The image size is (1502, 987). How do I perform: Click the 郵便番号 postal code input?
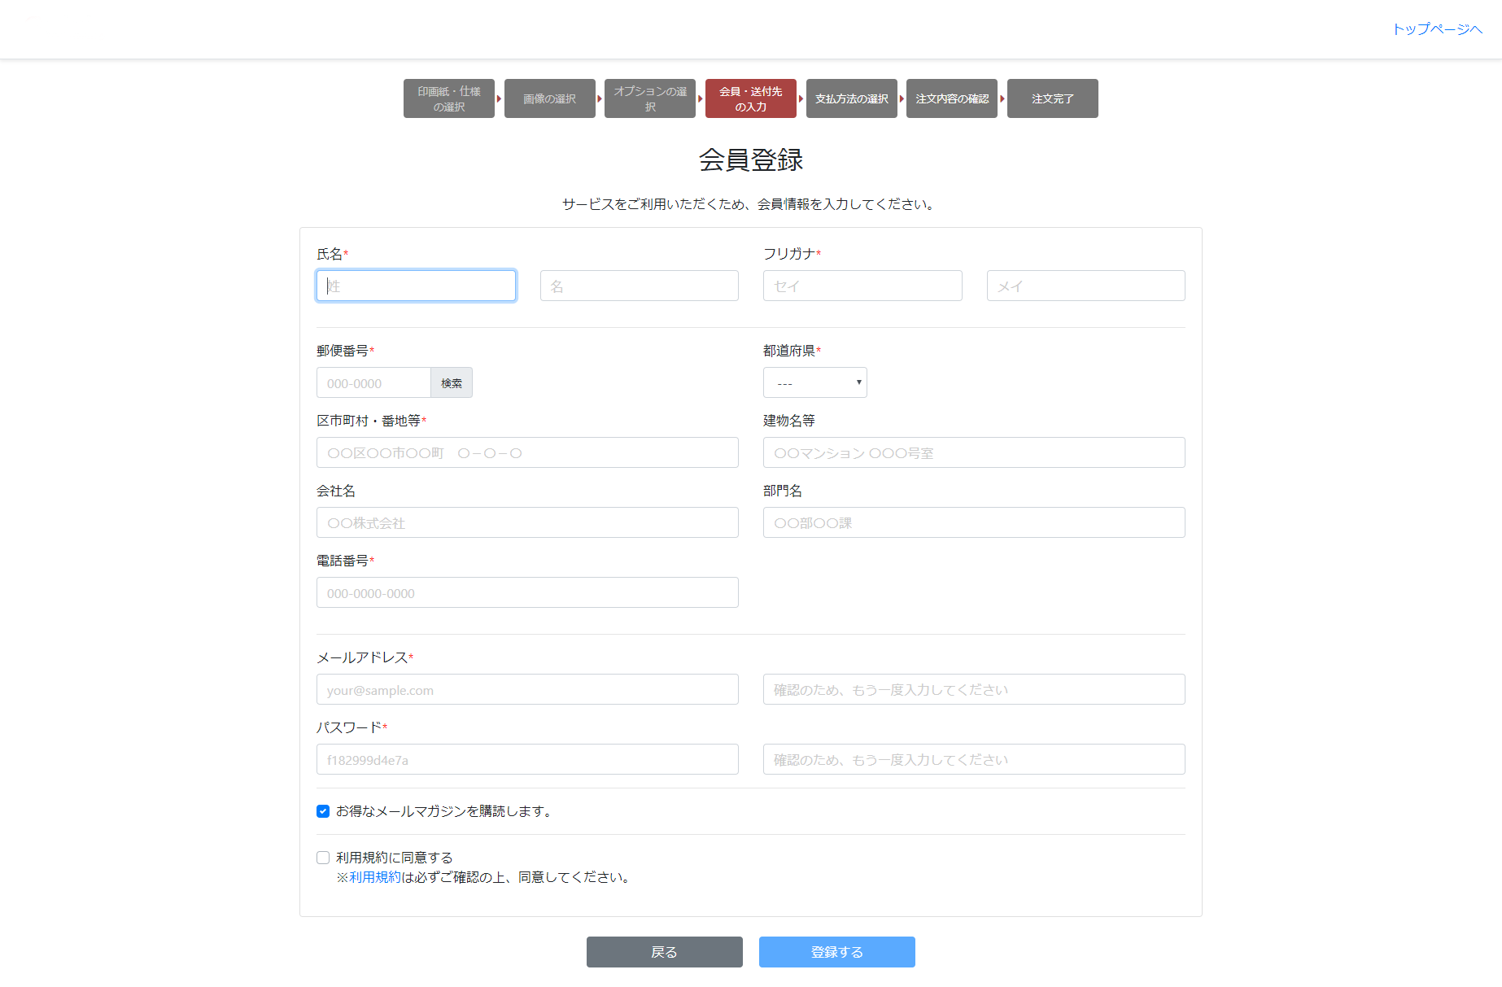373,382
